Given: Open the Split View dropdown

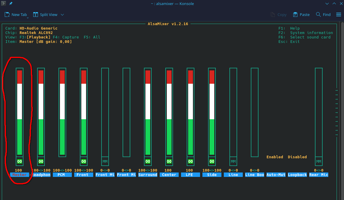Looking at the screenshot, I should [62, 14].
